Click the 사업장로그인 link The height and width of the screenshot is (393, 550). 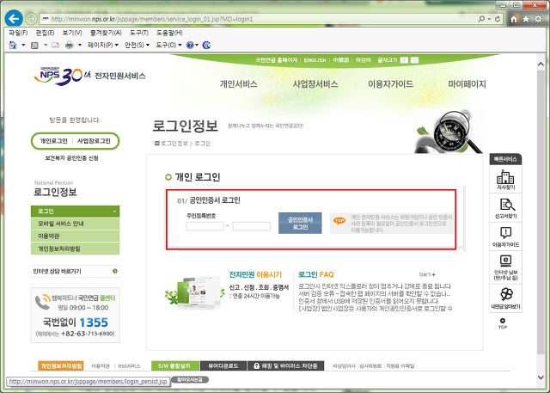coord(94,141)
